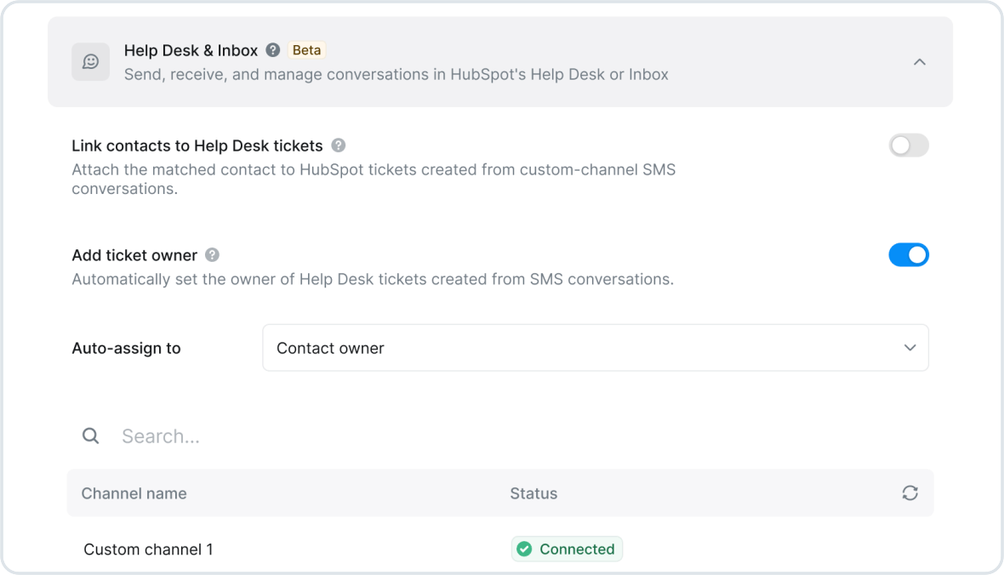This screenshot has height=575, width=1004.
Task: Click the help icon beside Link contacts to Help Desk tickets
Action: (338, 145)
